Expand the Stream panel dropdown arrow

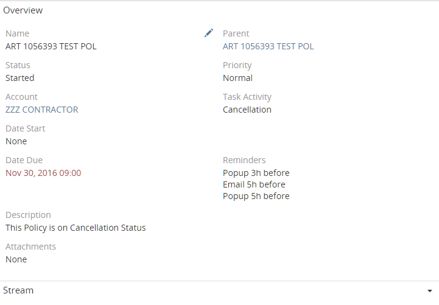click(x=430, y=291)
